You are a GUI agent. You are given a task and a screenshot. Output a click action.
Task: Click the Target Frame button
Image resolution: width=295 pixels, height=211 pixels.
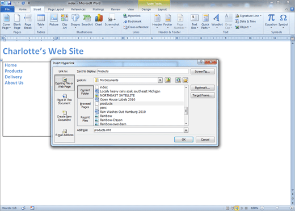(203, 95)
